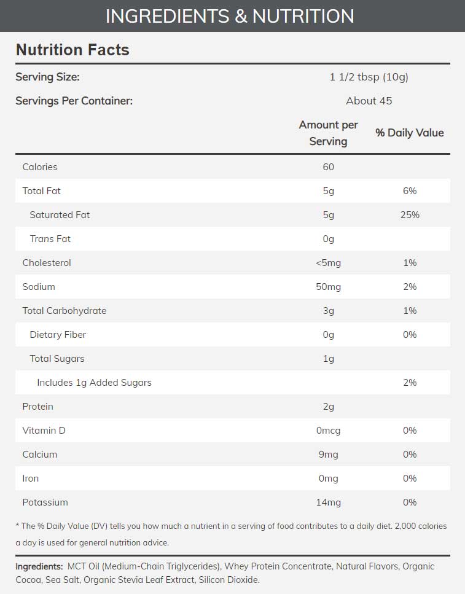Viewport: 465px width, 594px height.
Task: Click the Cholesterol <5mg amount
Action: tap(328, 263)
